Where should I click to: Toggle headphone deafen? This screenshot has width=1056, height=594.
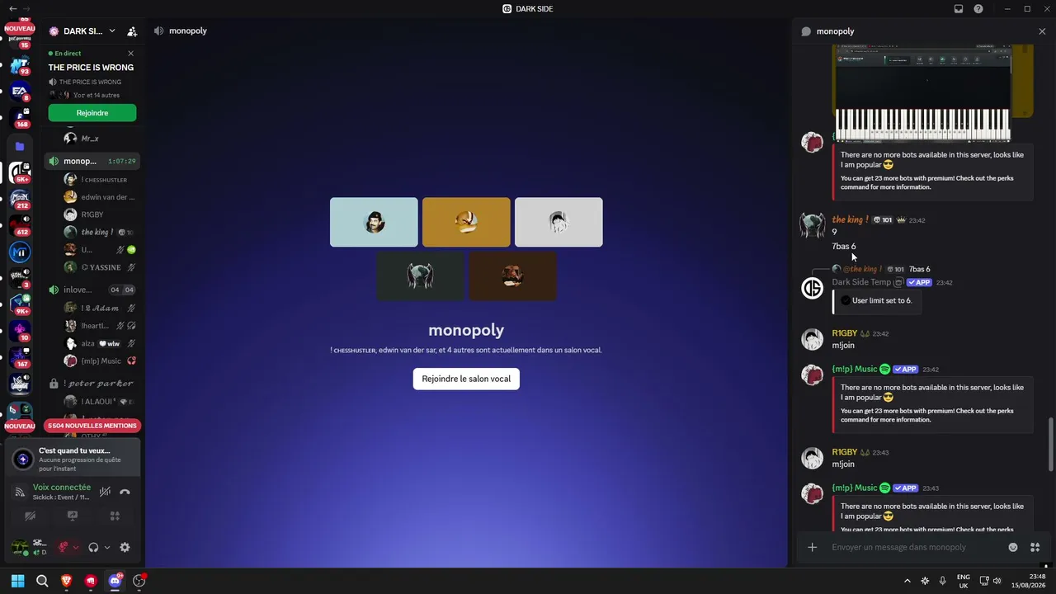(93, 547)
